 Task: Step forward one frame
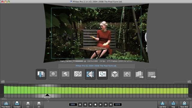coord(106,105)
